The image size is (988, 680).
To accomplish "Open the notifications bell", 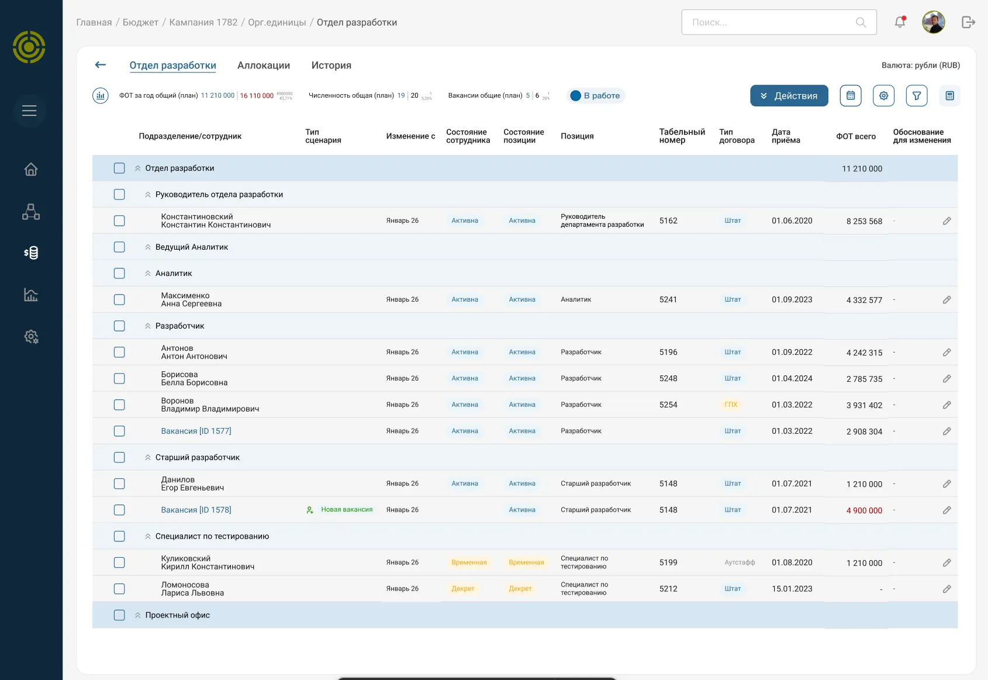I will 900,22.
